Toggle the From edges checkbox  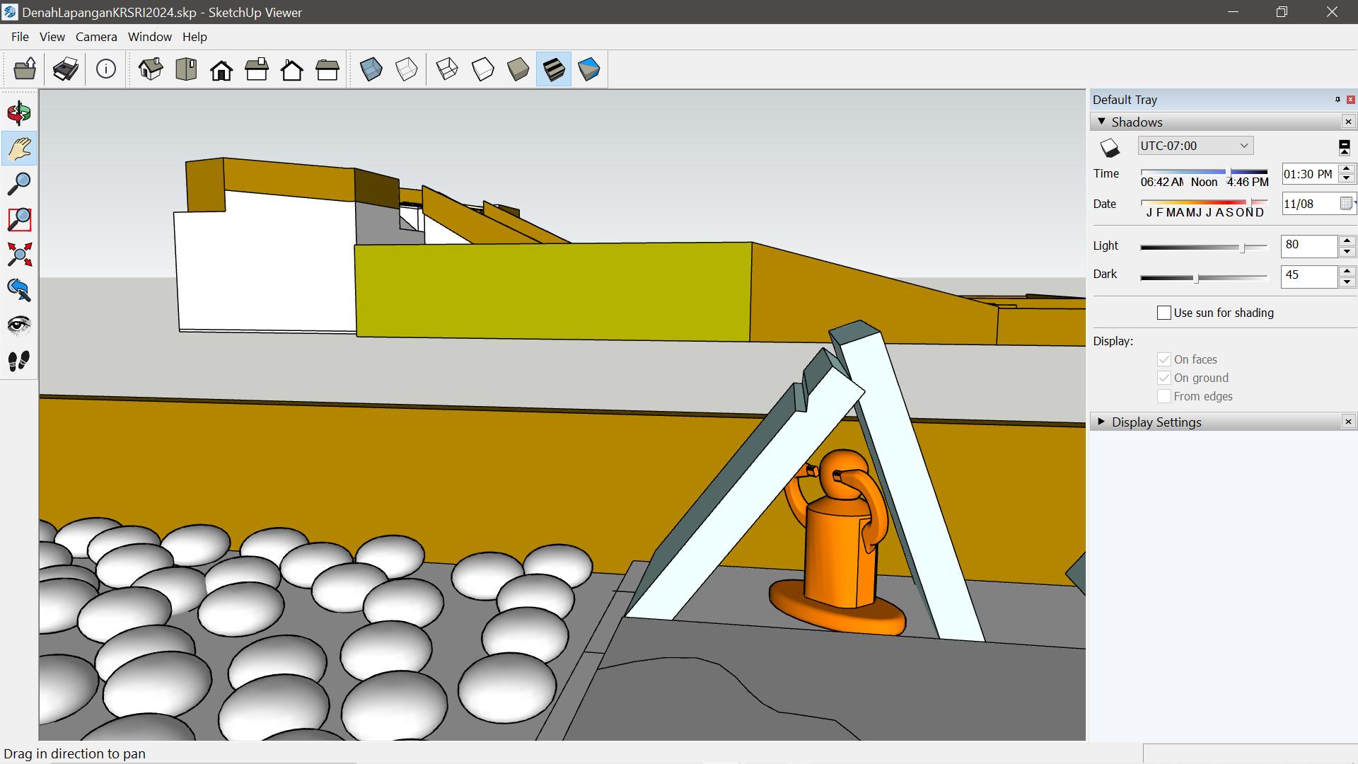[x=1163, y=396]
